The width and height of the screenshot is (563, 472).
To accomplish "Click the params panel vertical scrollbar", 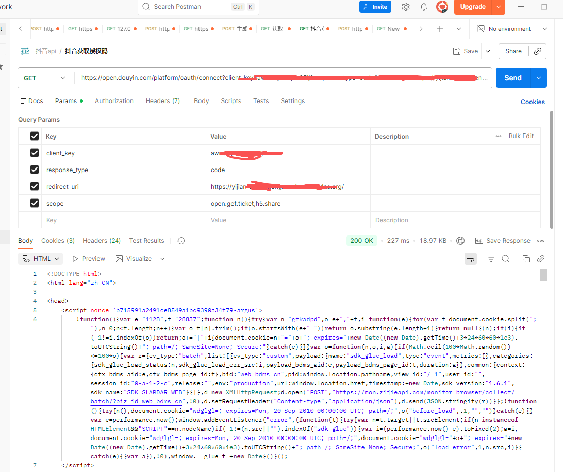I will pos(552,170).
